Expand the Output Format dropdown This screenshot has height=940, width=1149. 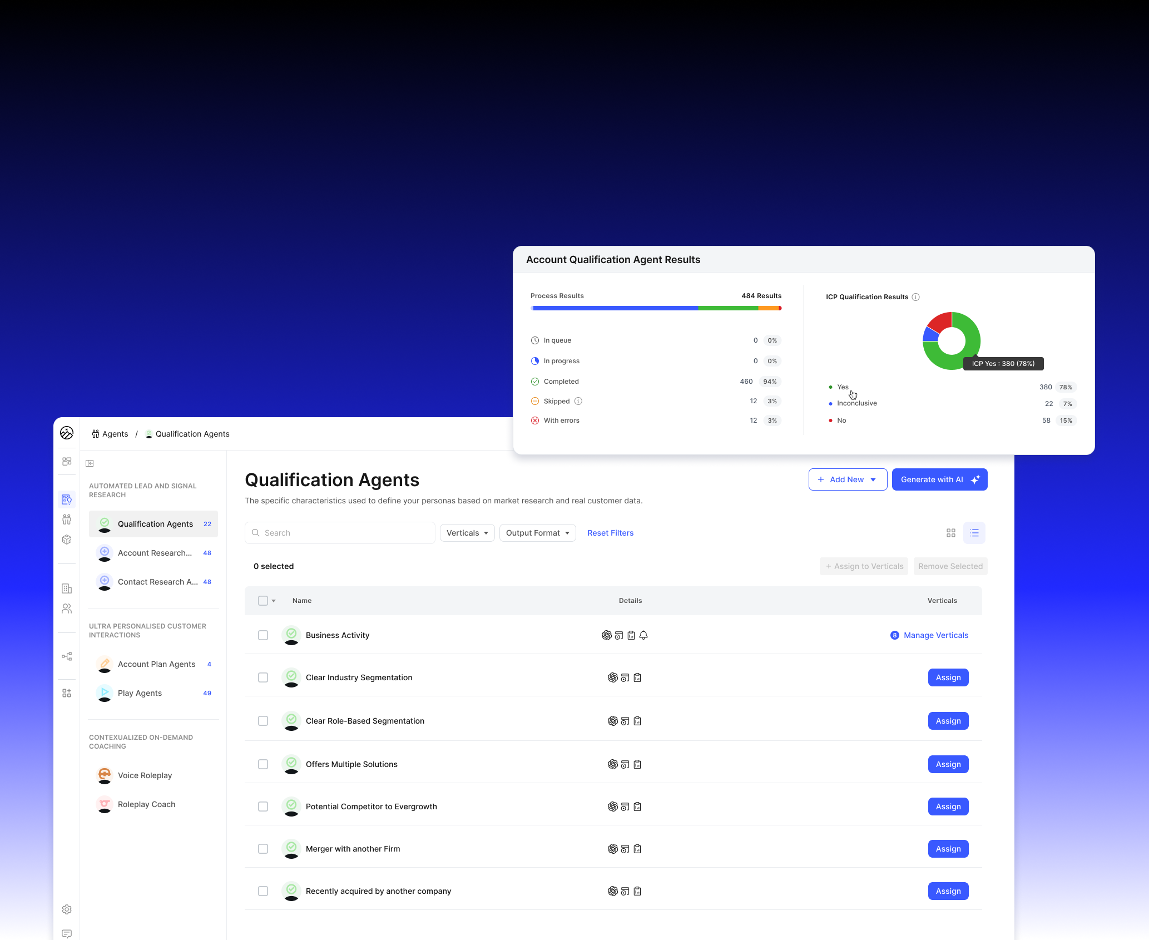pos(537,533)
